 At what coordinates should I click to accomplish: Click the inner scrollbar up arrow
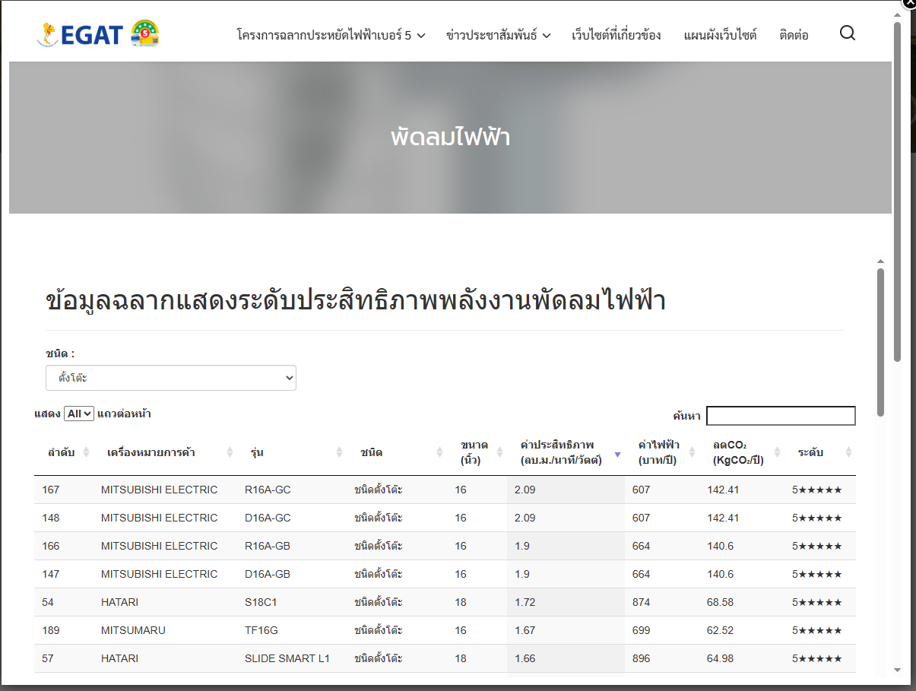pyautogui.click(x=880, y=261)
